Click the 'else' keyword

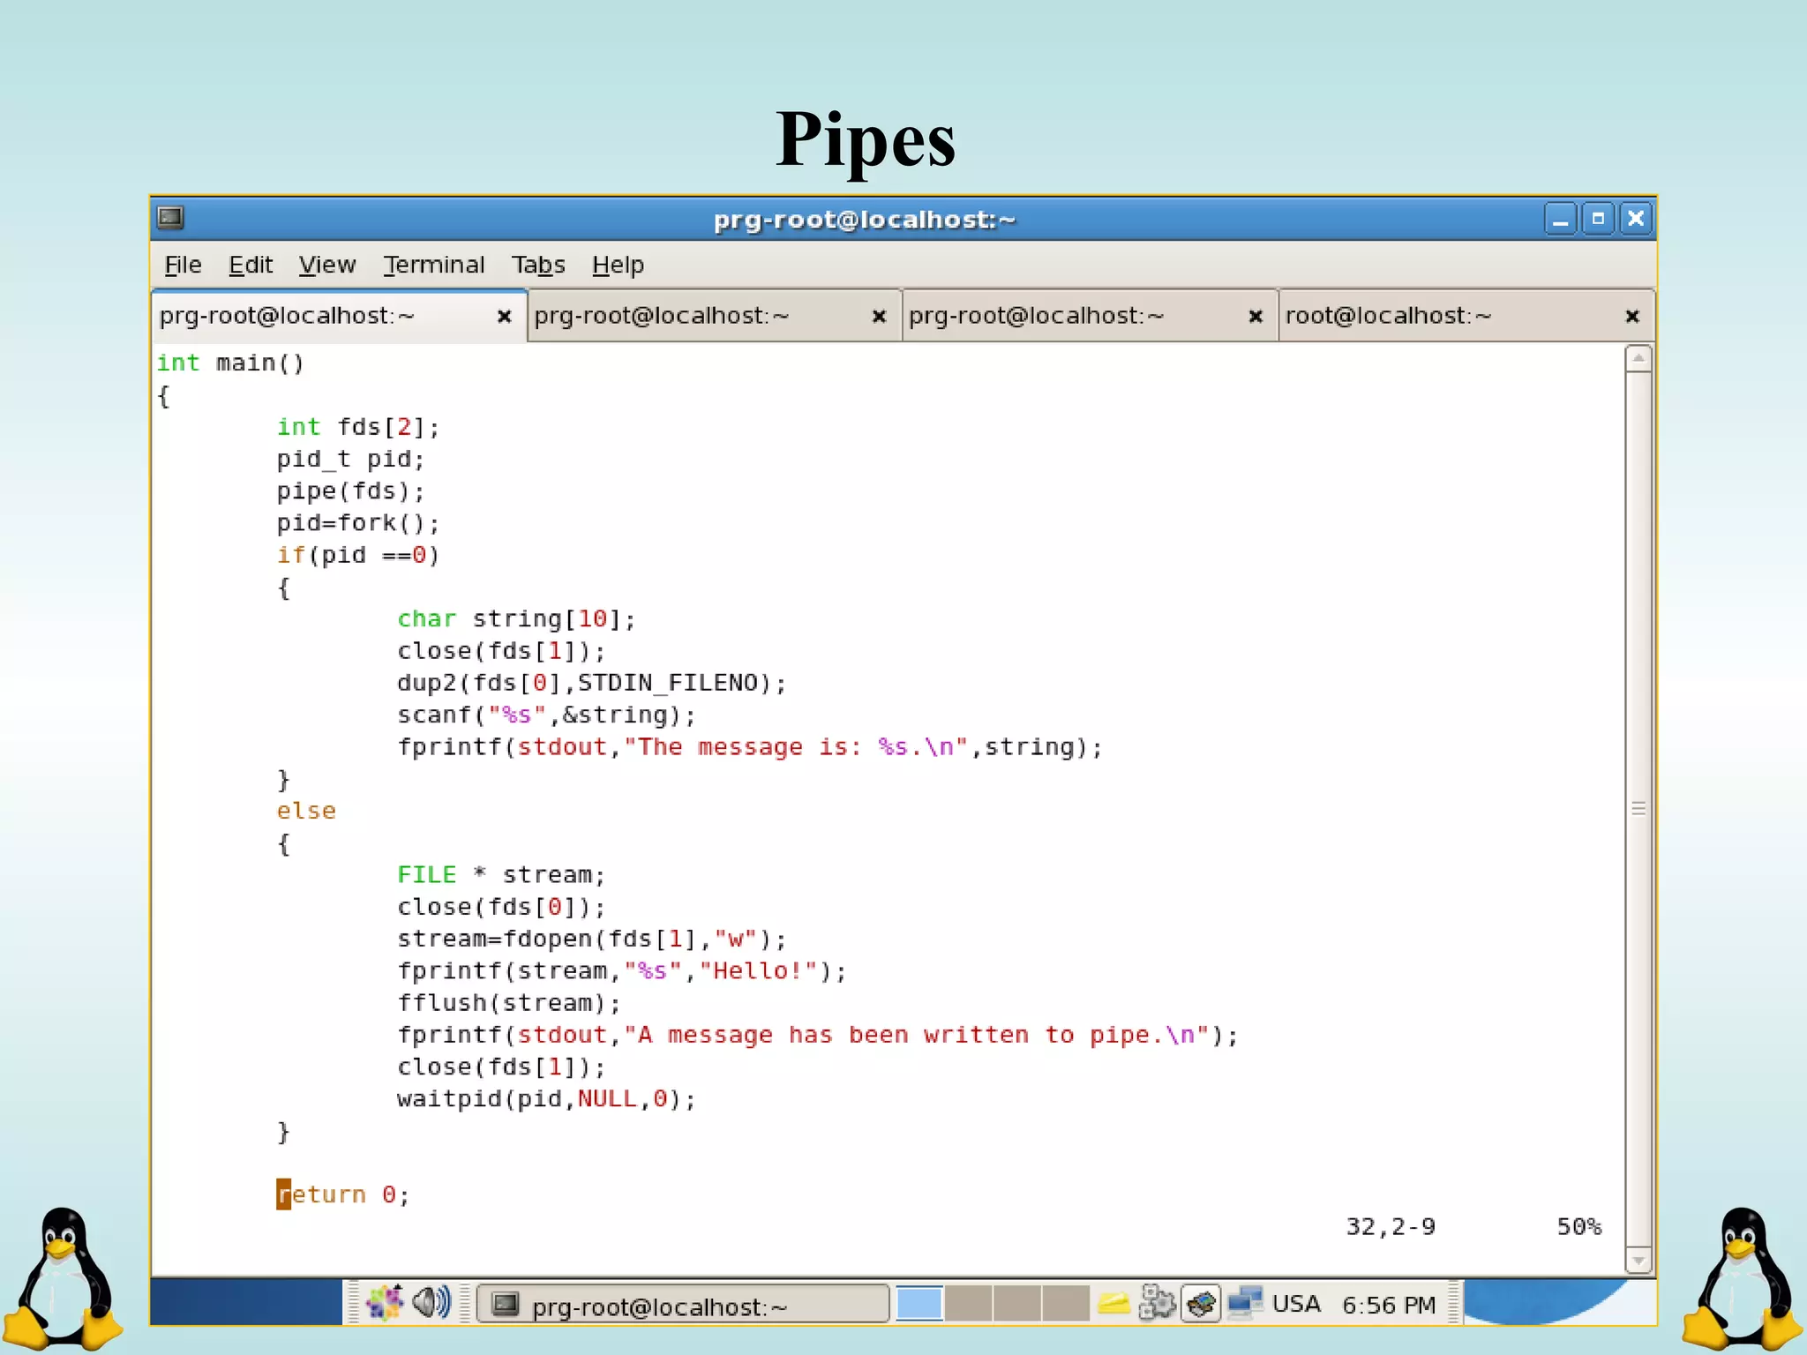click(x=306, y=811)
